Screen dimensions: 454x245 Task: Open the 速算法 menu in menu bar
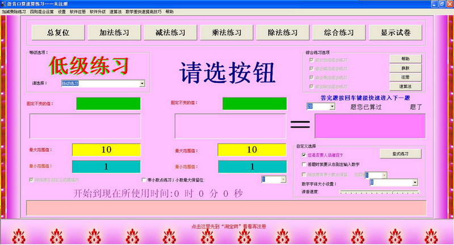(116, 11)
